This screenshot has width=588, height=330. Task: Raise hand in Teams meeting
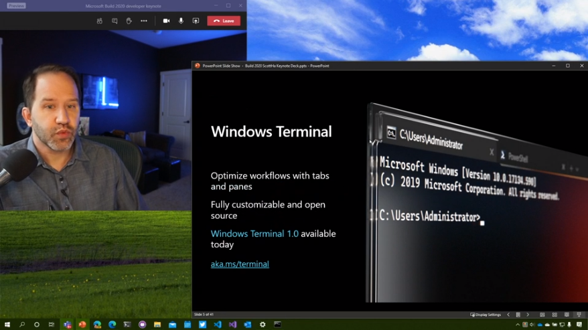point(129,21)
